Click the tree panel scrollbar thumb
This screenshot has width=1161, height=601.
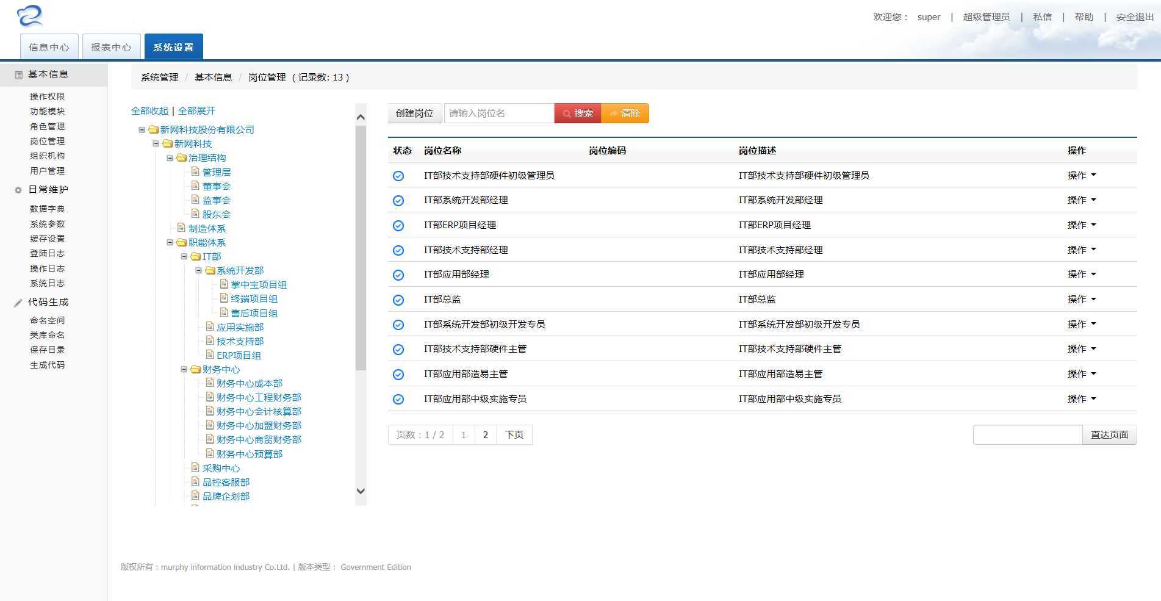point(361,248)
